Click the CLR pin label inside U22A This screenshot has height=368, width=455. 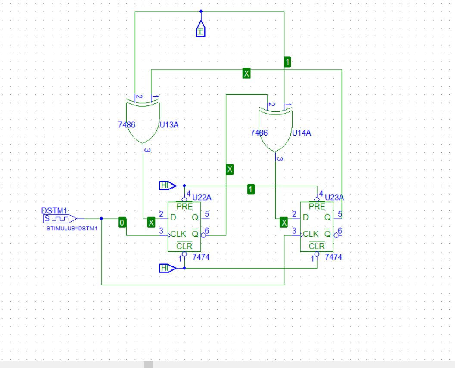pyautogui.click(x=184, y=246)
